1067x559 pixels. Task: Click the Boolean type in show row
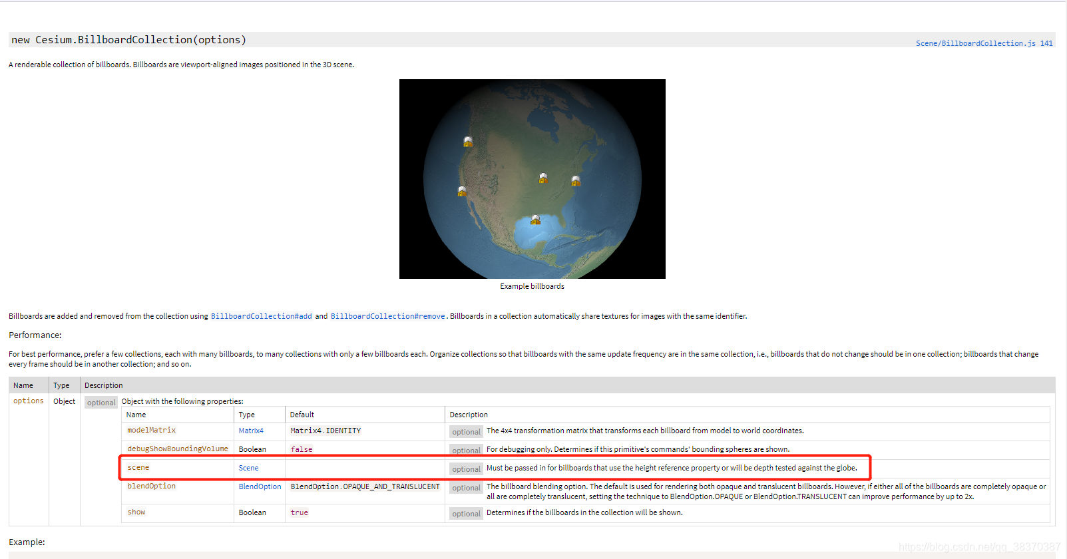click(x=252, y=512)
